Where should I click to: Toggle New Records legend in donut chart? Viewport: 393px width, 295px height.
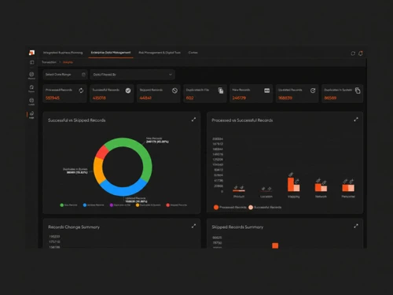(68, 205)
